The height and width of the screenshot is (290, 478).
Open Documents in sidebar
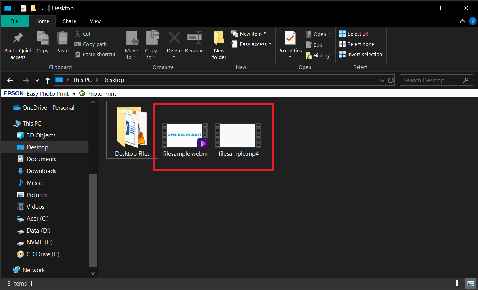(41, 159)
